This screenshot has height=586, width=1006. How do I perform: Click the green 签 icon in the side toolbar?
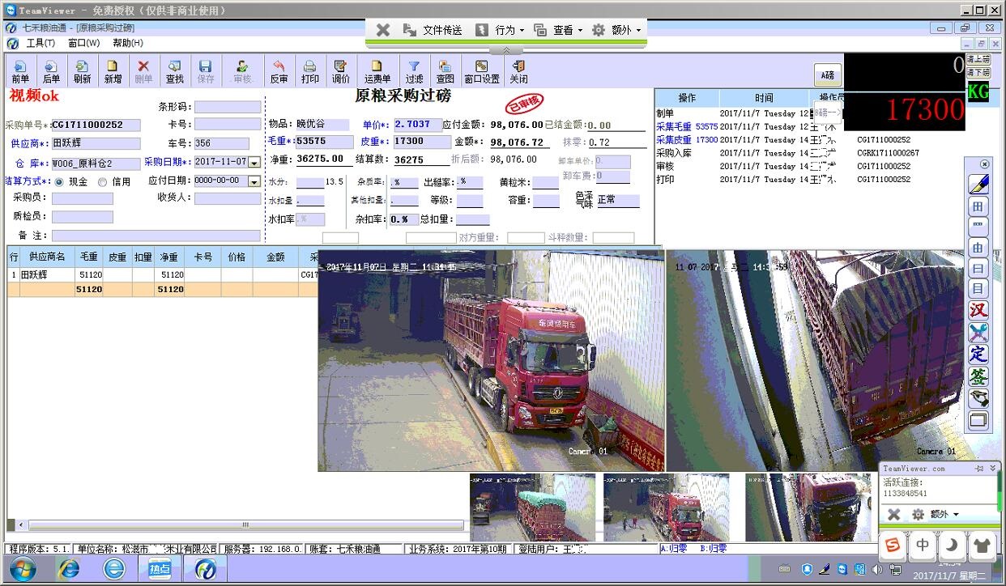978,376
